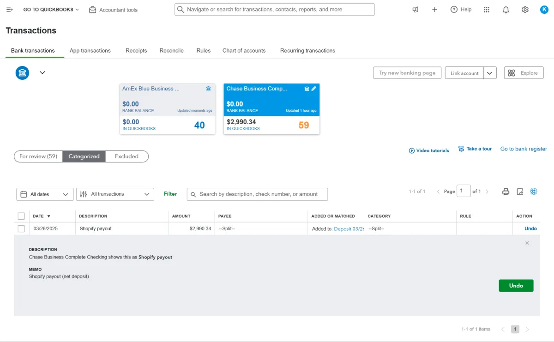Collapse the left navigation menu icon
Screen dimensions: 554x342
(9, 10)
